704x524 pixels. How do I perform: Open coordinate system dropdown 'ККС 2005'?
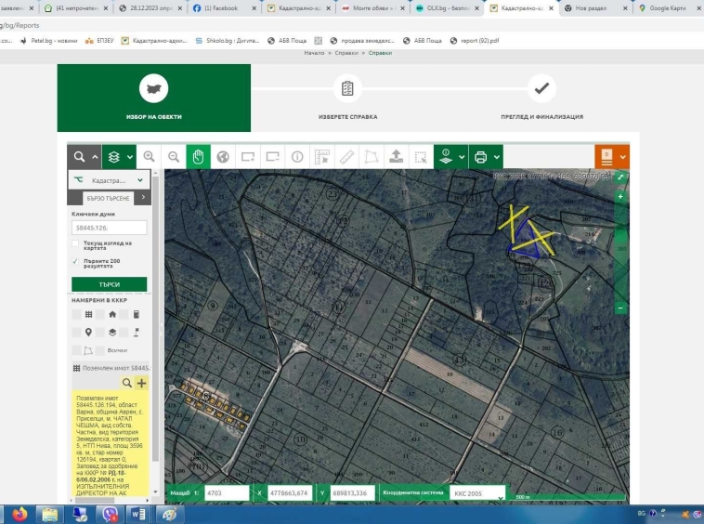click(477, 493)
